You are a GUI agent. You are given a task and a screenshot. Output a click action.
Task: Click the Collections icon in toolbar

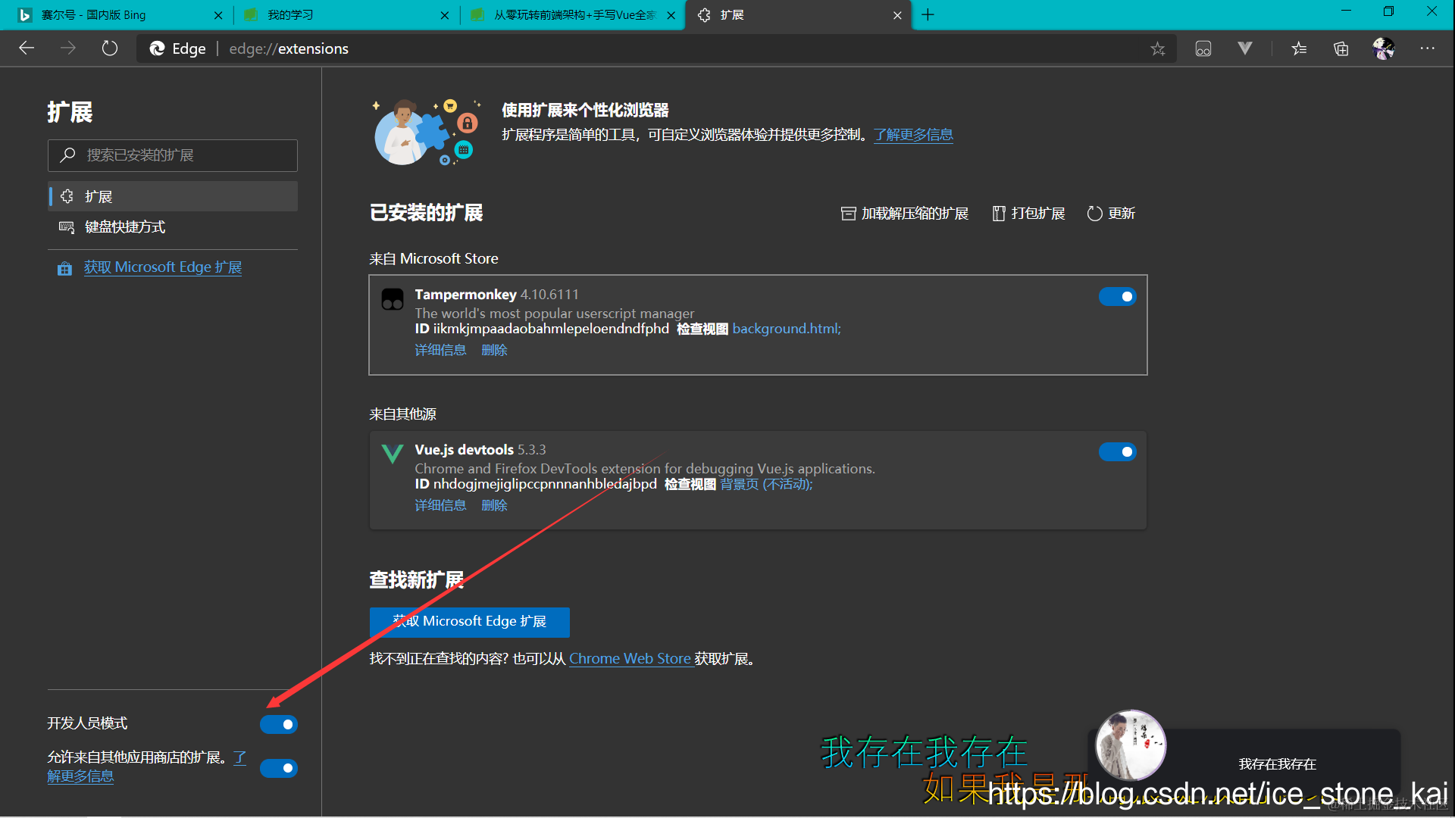[x=1341, y=48]
